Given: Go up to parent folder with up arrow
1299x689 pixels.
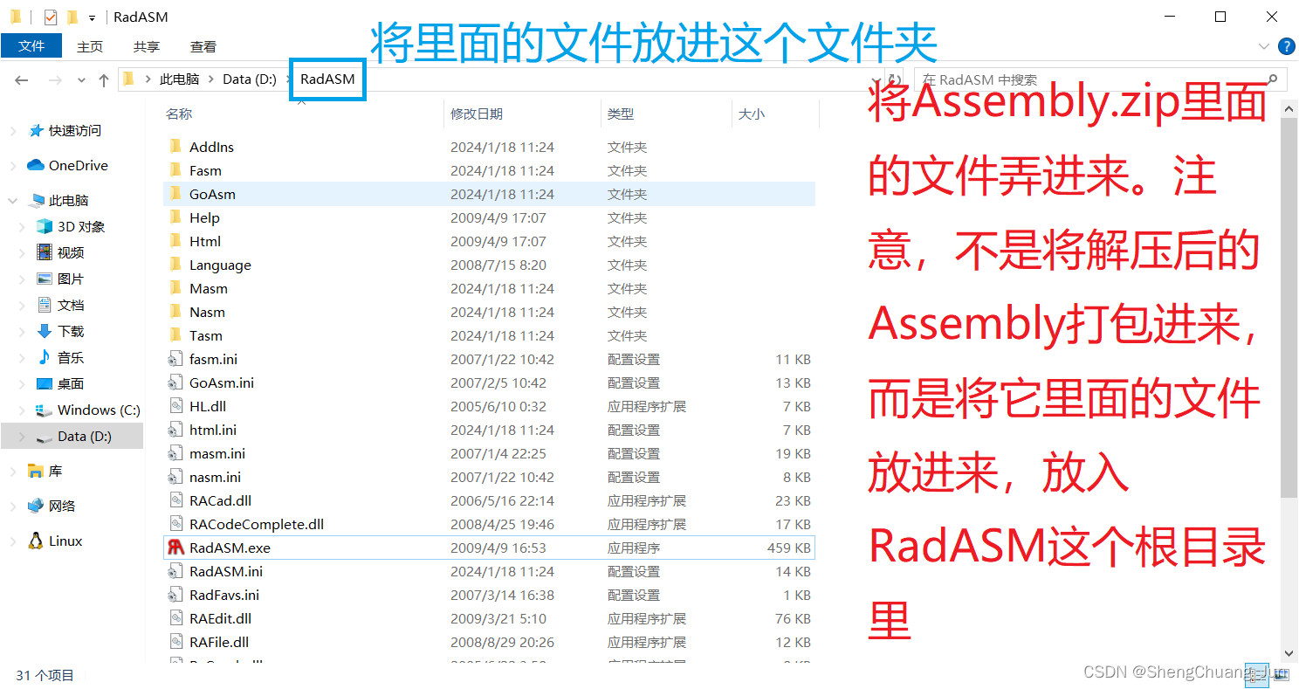Looking at the screenshot, I should click(103, 79).
